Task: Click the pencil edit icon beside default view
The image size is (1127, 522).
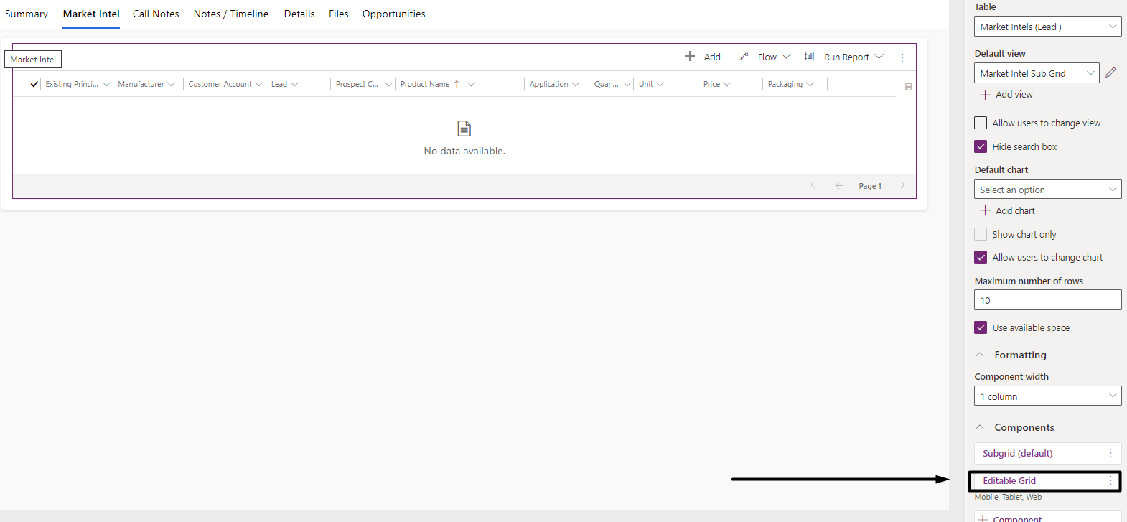Action: click(x=1110, y=73)
